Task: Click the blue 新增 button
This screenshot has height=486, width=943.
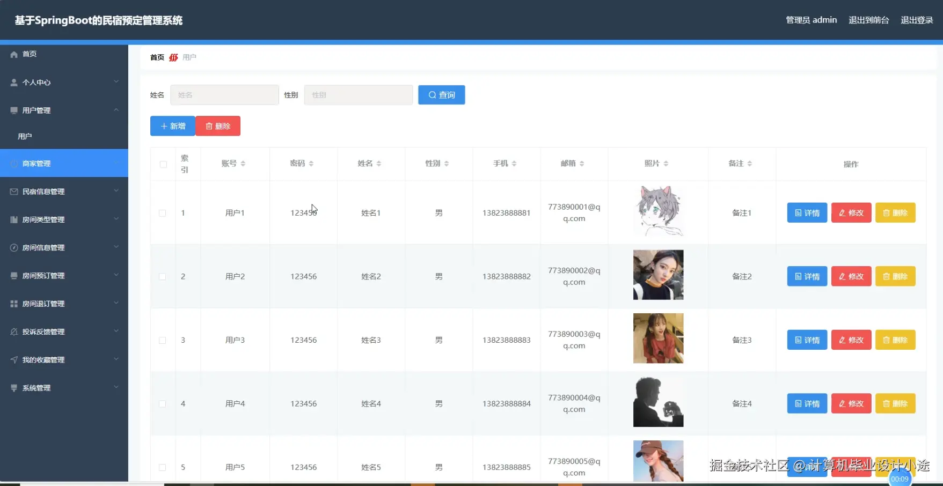Action: click(173, 126)
